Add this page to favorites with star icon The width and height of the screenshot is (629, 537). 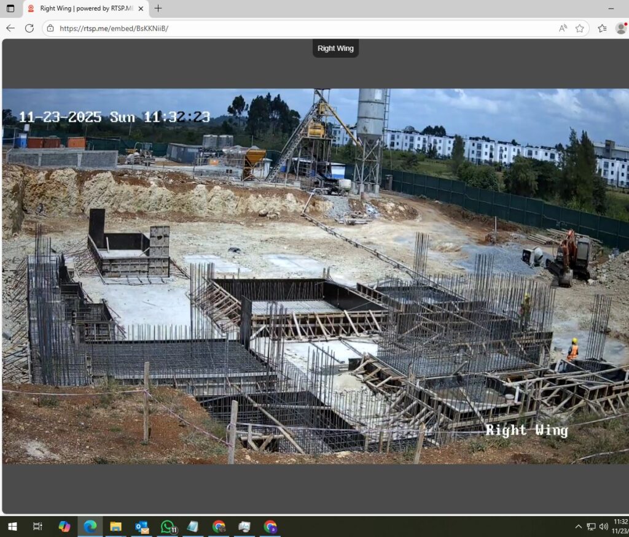(579, 28)
